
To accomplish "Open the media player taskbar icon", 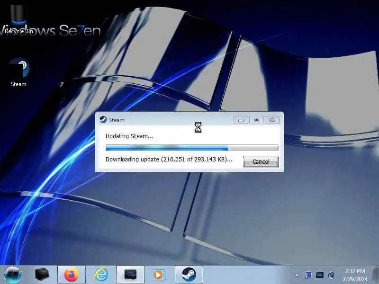I will coord(158,275).
